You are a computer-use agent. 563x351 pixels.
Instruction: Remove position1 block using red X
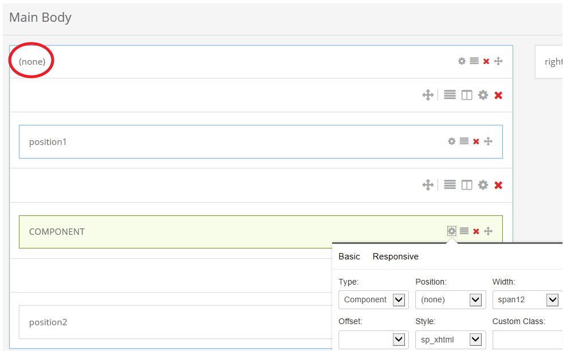(x=476, y=141)
